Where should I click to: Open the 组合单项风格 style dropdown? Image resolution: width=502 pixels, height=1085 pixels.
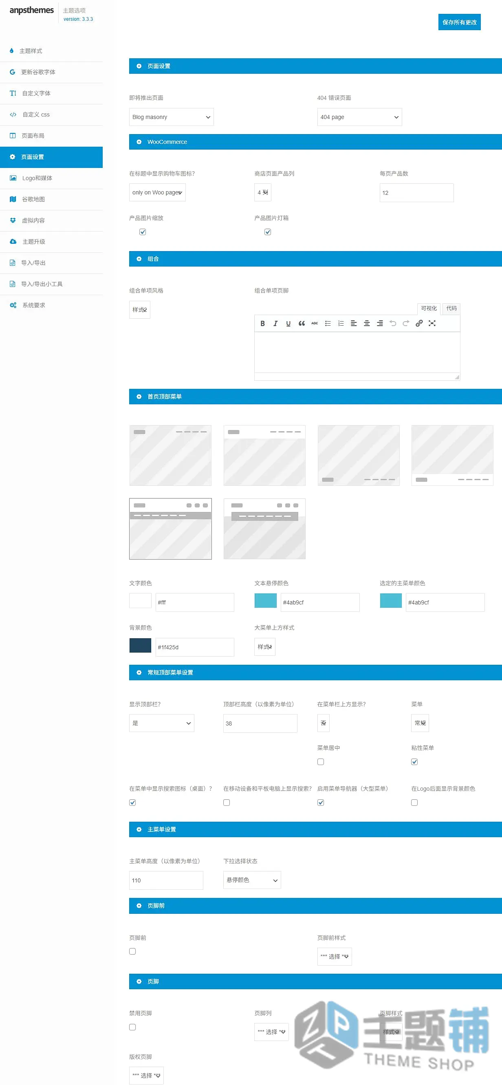pyautogui.click(x=140, y=310)
